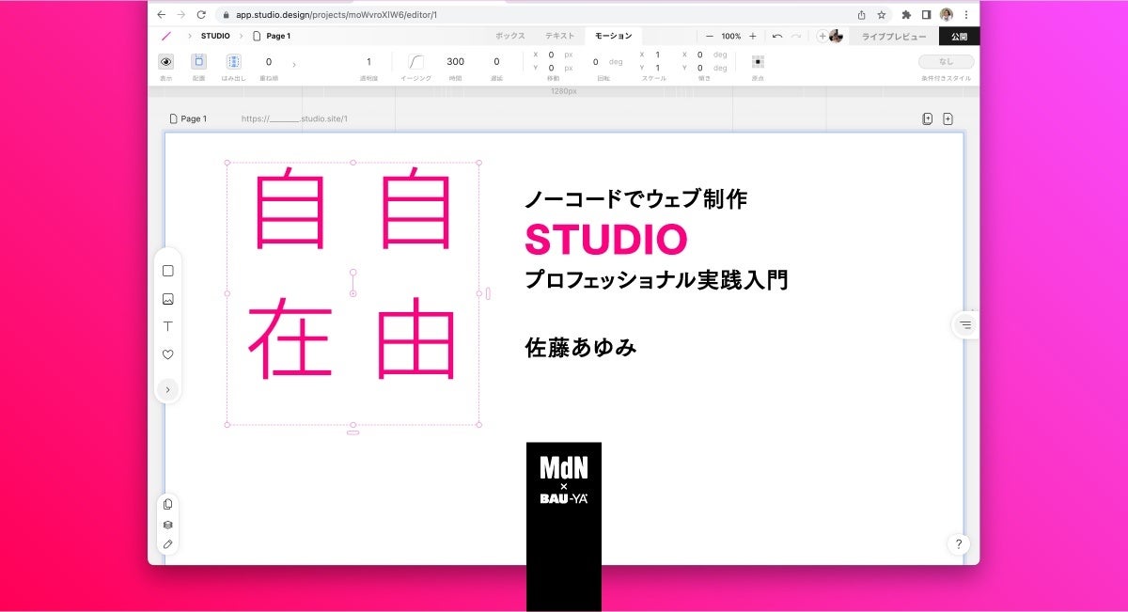Click the undo arrow in top bar
Screen dimensions: 1128x612
click(x=777, y=36)
